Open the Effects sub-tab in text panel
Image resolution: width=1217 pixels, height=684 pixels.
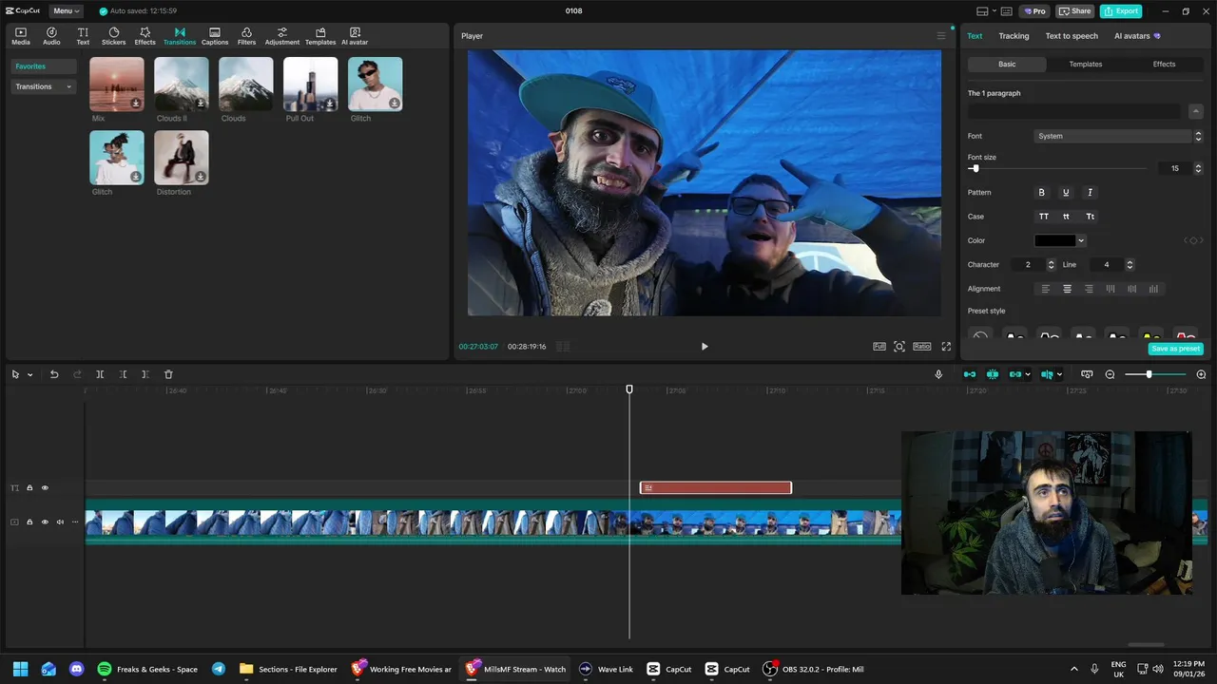pyautogui.click(x=1164, y=65)
